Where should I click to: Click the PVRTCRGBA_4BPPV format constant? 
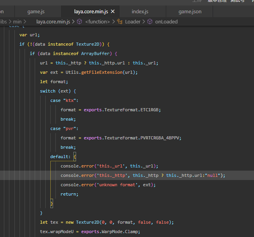pos(160,138)
